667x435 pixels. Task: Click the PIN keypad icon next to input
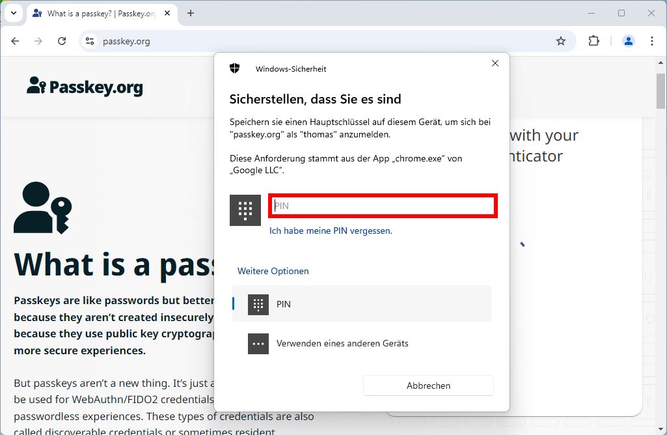[245, 210]
